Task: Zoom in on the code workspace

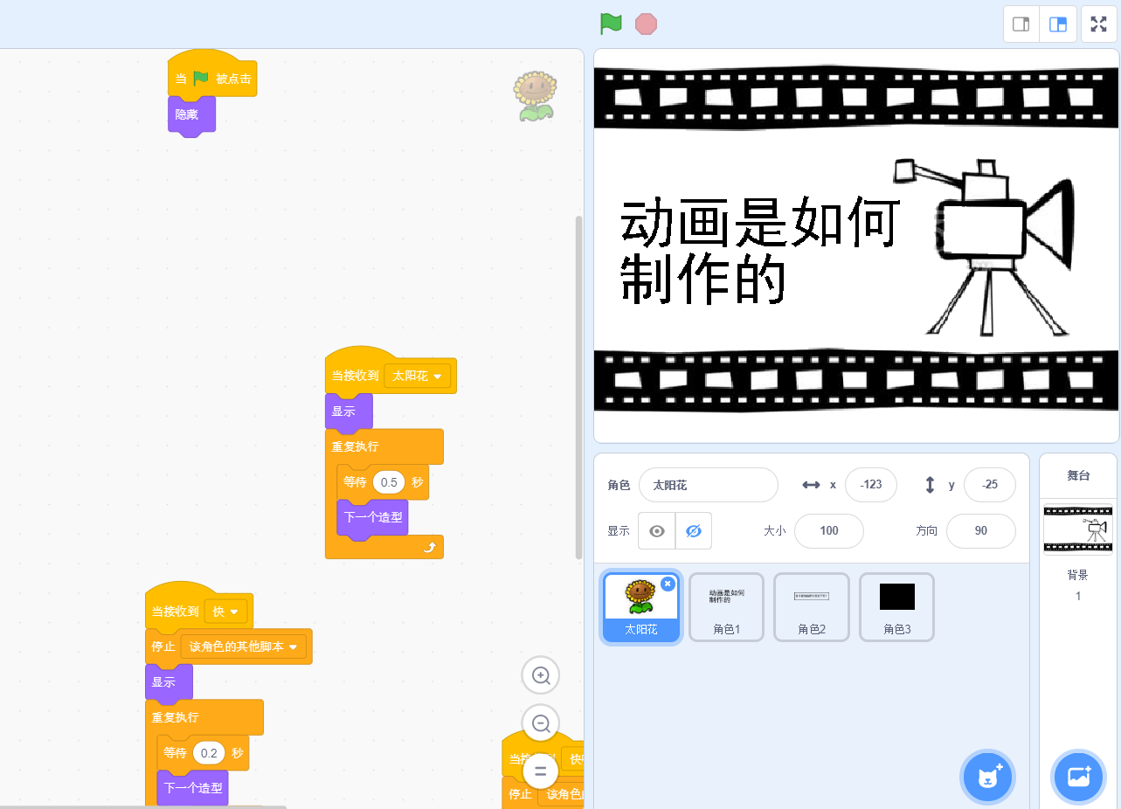Action: [x=541, y=675]
